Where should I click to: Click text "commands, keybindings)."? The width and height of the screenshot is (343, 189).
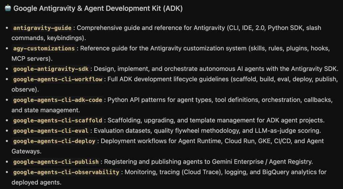point(49,38)
